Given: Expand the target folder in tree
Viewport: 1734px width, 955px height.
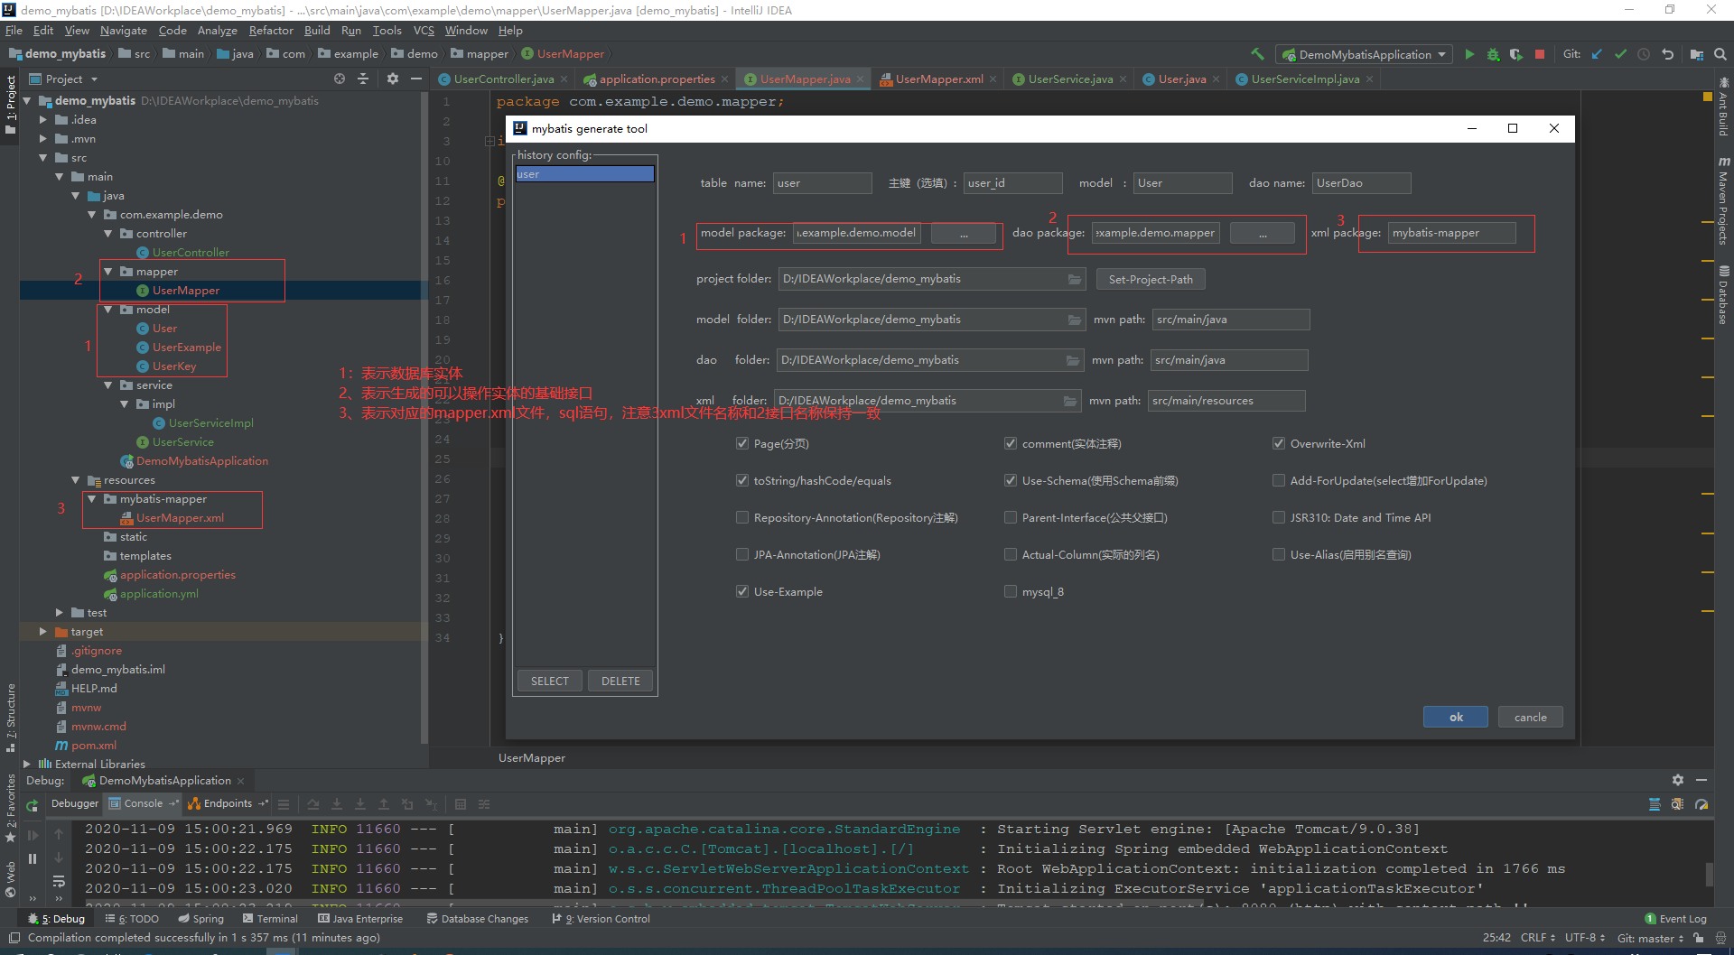Looking at the screenshot, I should 42,631.
